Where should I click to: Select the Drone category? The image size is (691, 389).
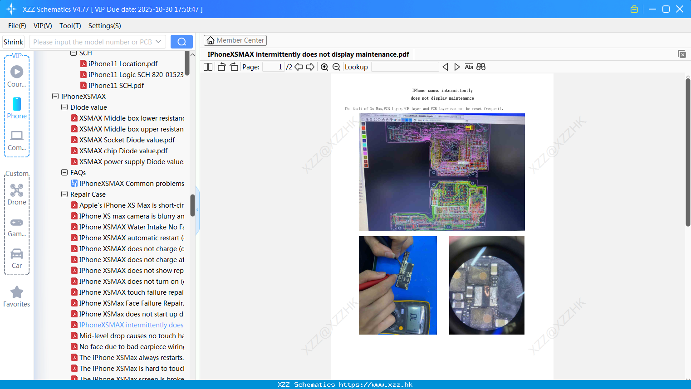[17, 194]
